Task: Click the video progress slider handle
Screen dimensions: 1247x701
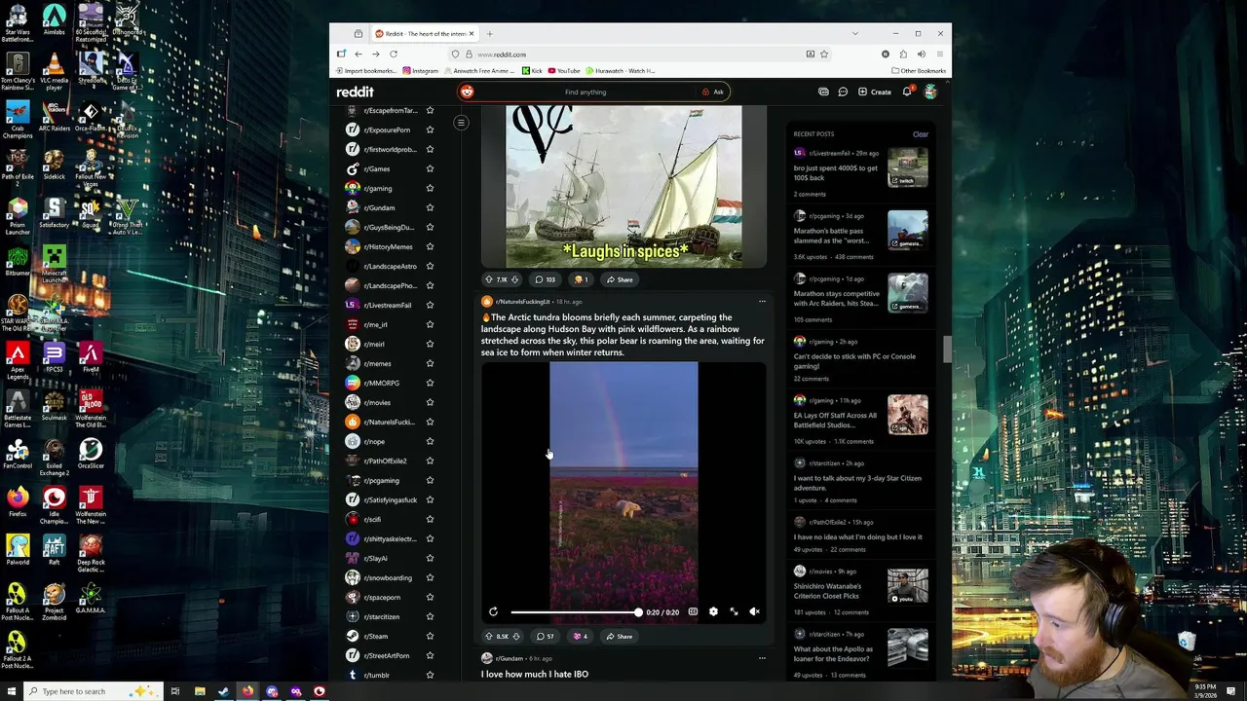Action: tap(638, 611)
